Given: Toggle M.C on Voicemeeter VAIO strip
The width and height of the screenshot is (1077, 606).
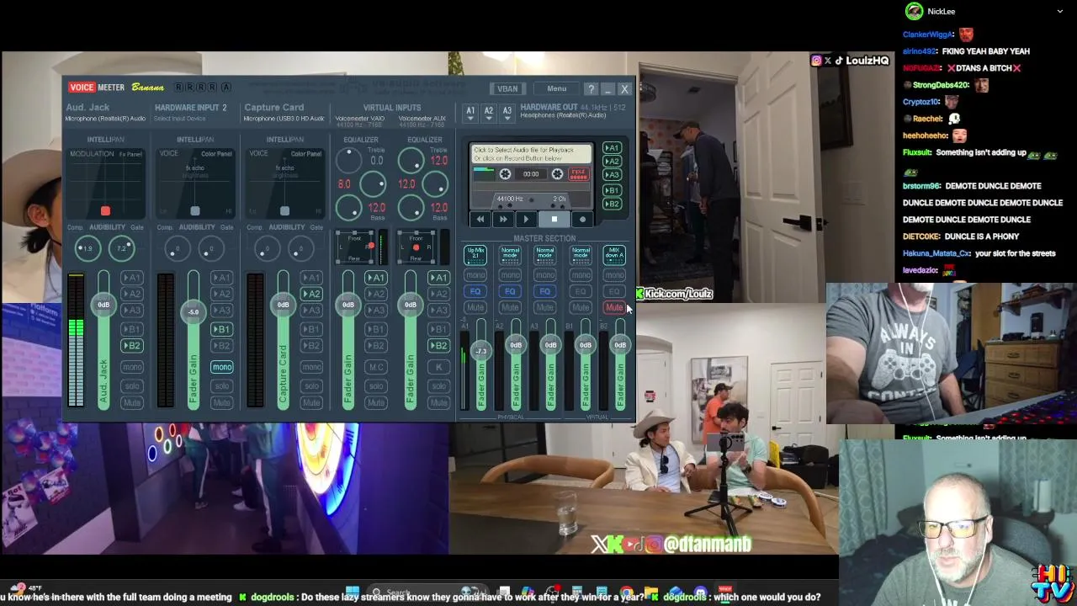Looking at the screenshot, I should tap(376, 368).
